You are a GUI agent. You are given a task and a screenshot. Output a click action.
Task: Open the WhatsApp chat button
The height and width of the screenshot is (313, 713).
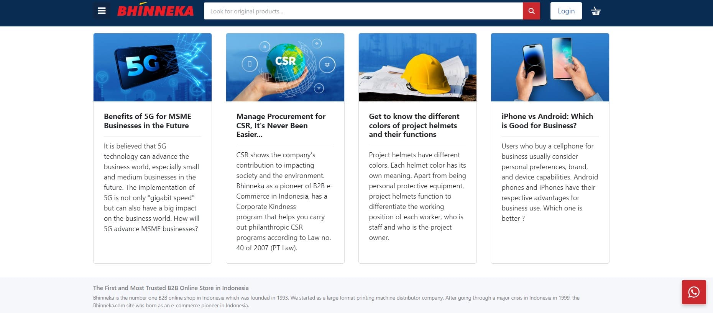(x=694, y=292)
